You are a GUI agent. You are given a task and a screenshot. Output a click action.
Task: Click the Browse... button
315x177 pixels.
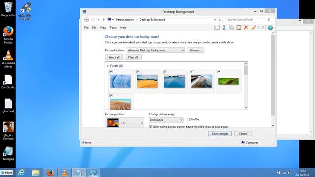(195, 50)
